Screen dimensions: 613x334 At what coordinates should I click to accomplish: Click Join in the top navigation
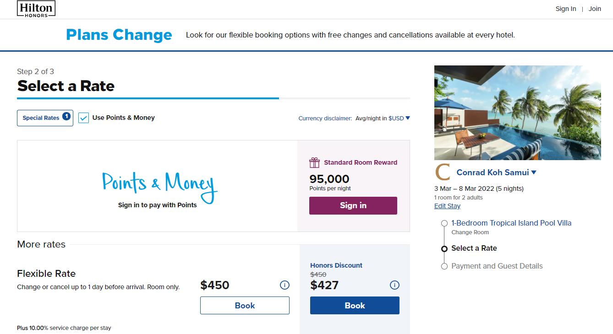[594, 8]
